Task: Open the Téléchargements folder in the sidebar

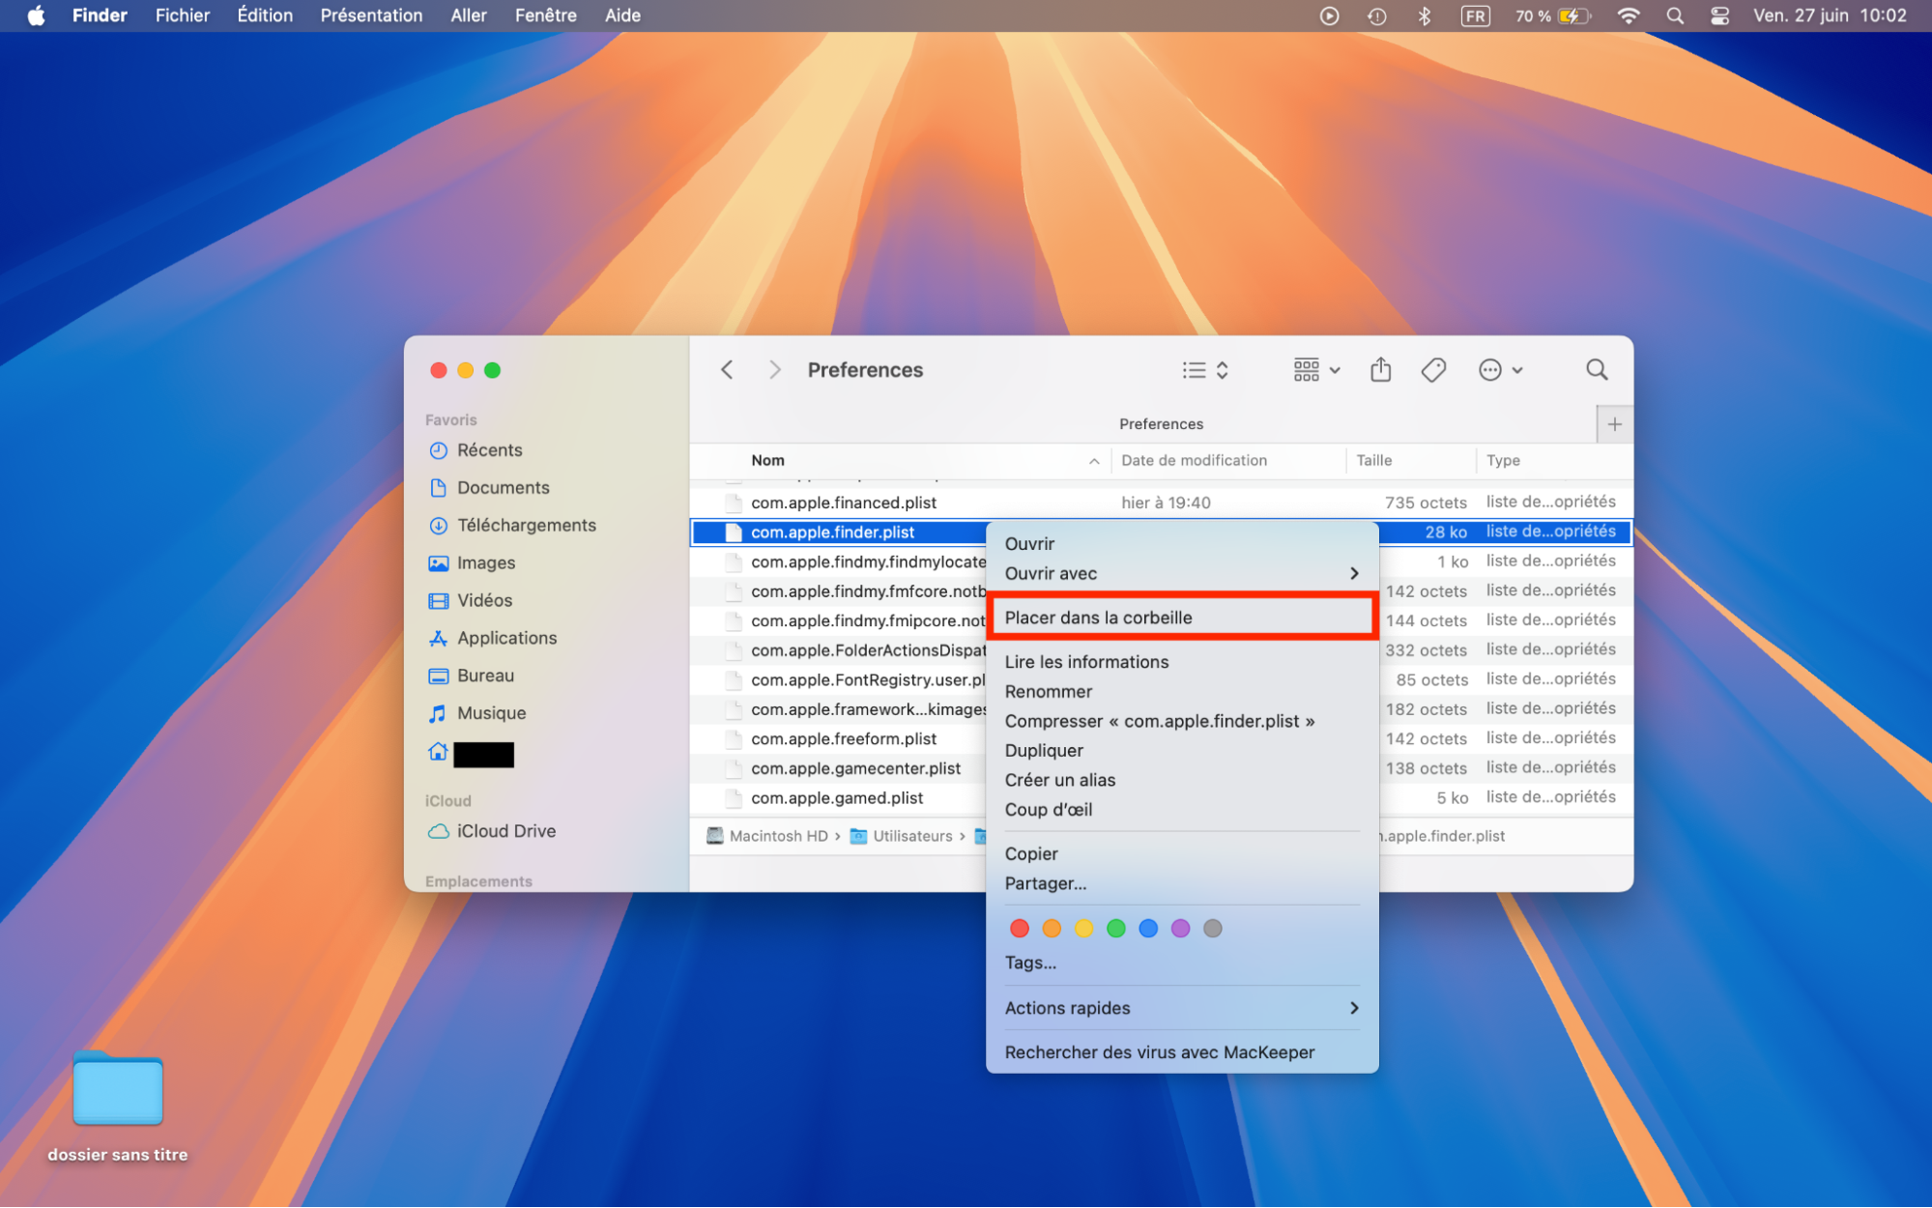Action: tap(526, 525)
